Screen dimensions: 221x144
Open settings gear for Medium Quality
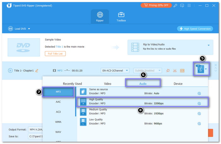[199, 114]
